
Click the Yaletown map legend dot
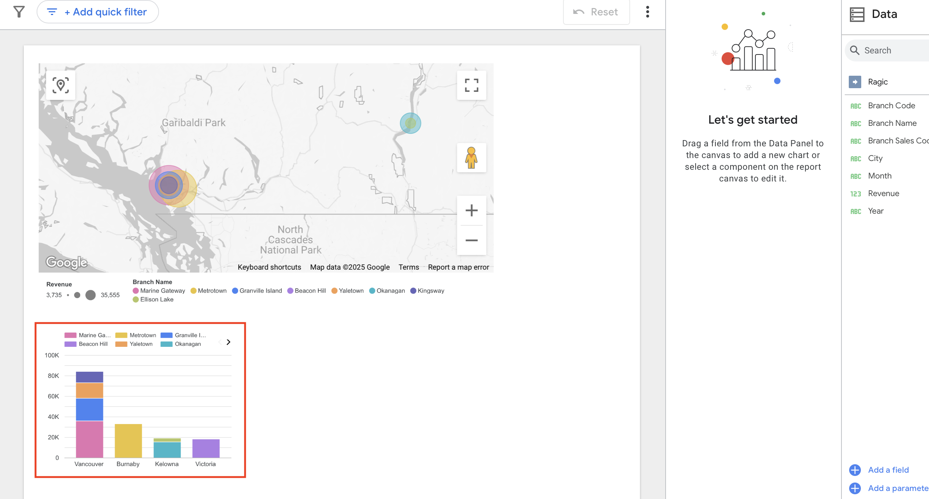click(x=334, y=290)
